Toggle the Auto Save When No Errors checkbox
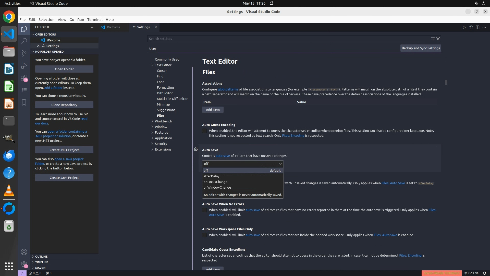Image resolution: width=490 pixels, height=276 pixels. coord(204,210)
